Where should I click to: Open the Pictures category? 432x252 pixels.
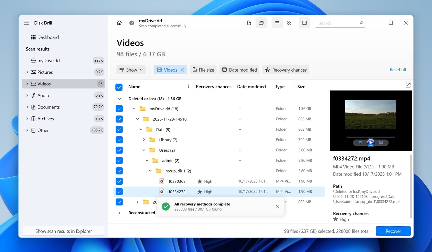[64, 72]
